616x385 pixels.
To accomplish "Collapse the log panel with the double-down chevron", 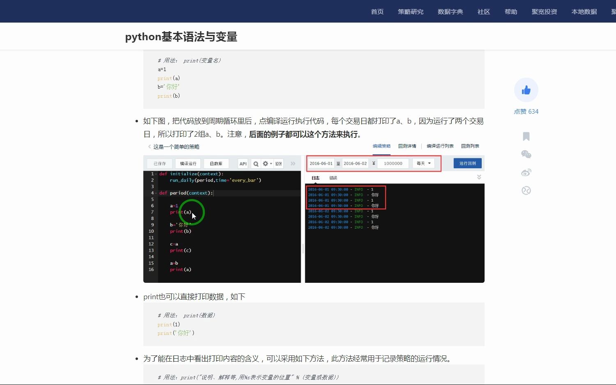I will tap(479, 177).
